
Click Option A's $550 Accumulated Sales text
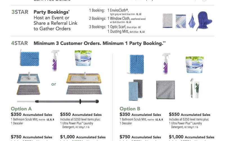[81, 114]
